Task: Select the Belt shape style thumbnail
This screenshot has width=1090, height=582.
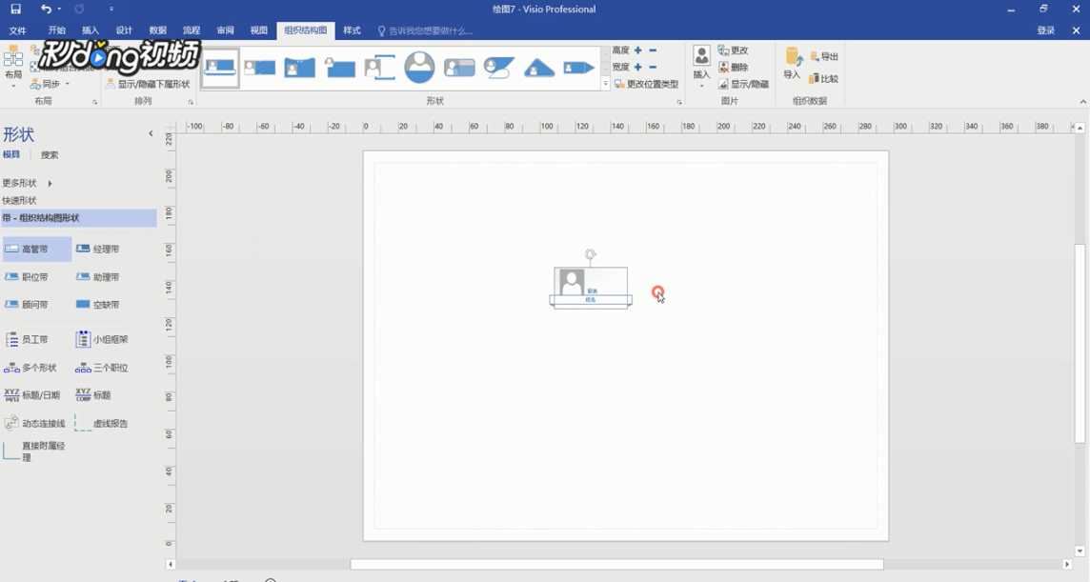Action: (220, 68)
